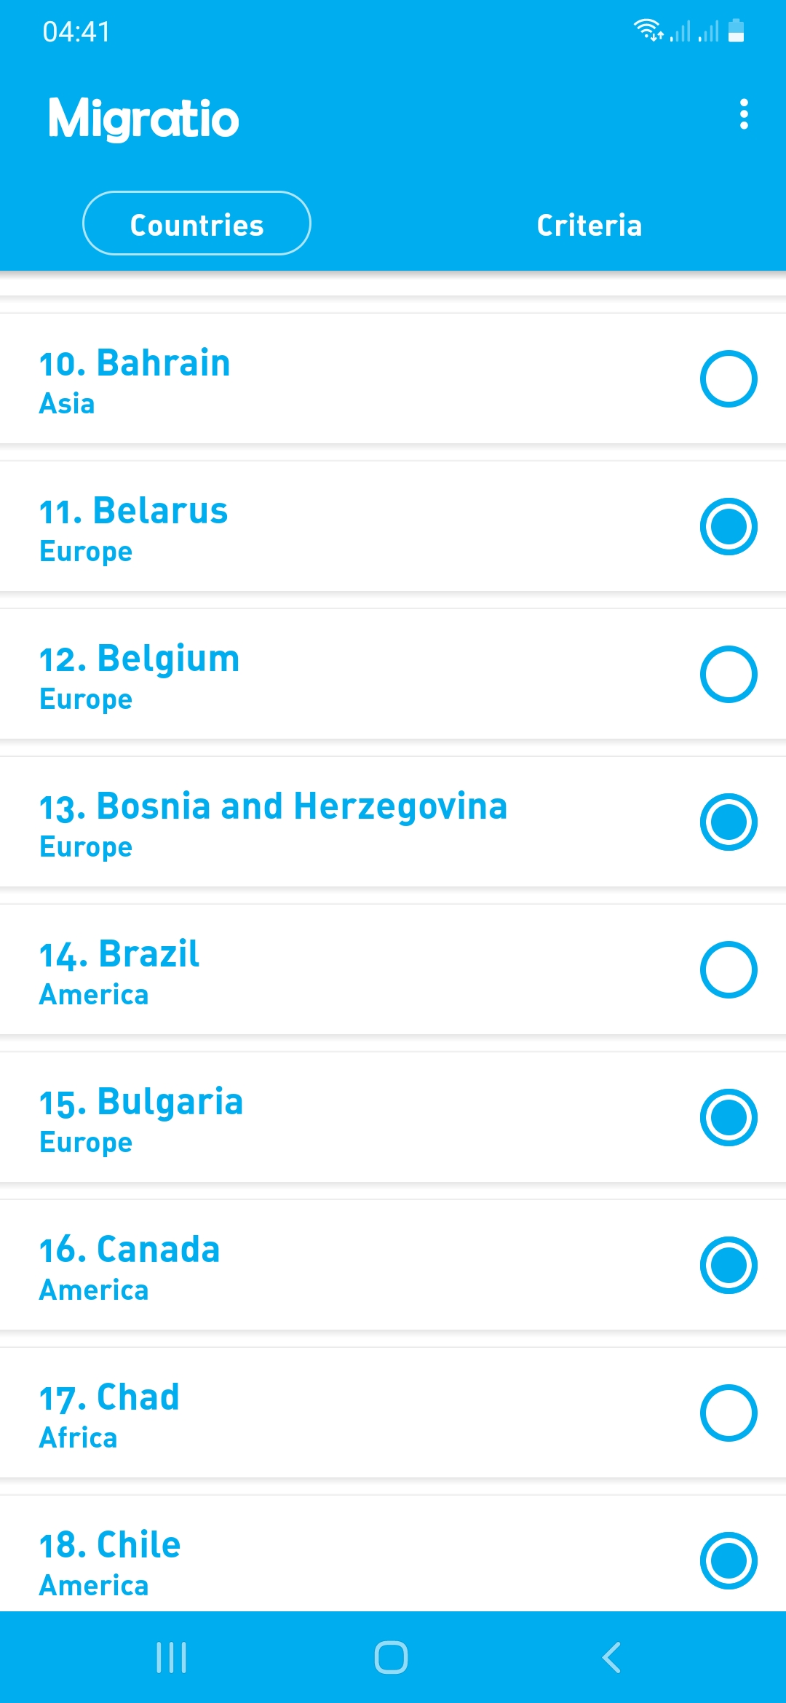Image resolution: width=786 pixels, height=1703 pixels.
Task: Open the 16. Canada country entry
Action: pos(291,1266)
